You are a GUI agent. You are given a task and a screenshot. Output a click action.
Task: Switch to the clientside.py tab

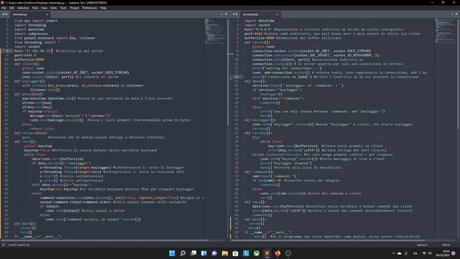click(x=29, y=14)
